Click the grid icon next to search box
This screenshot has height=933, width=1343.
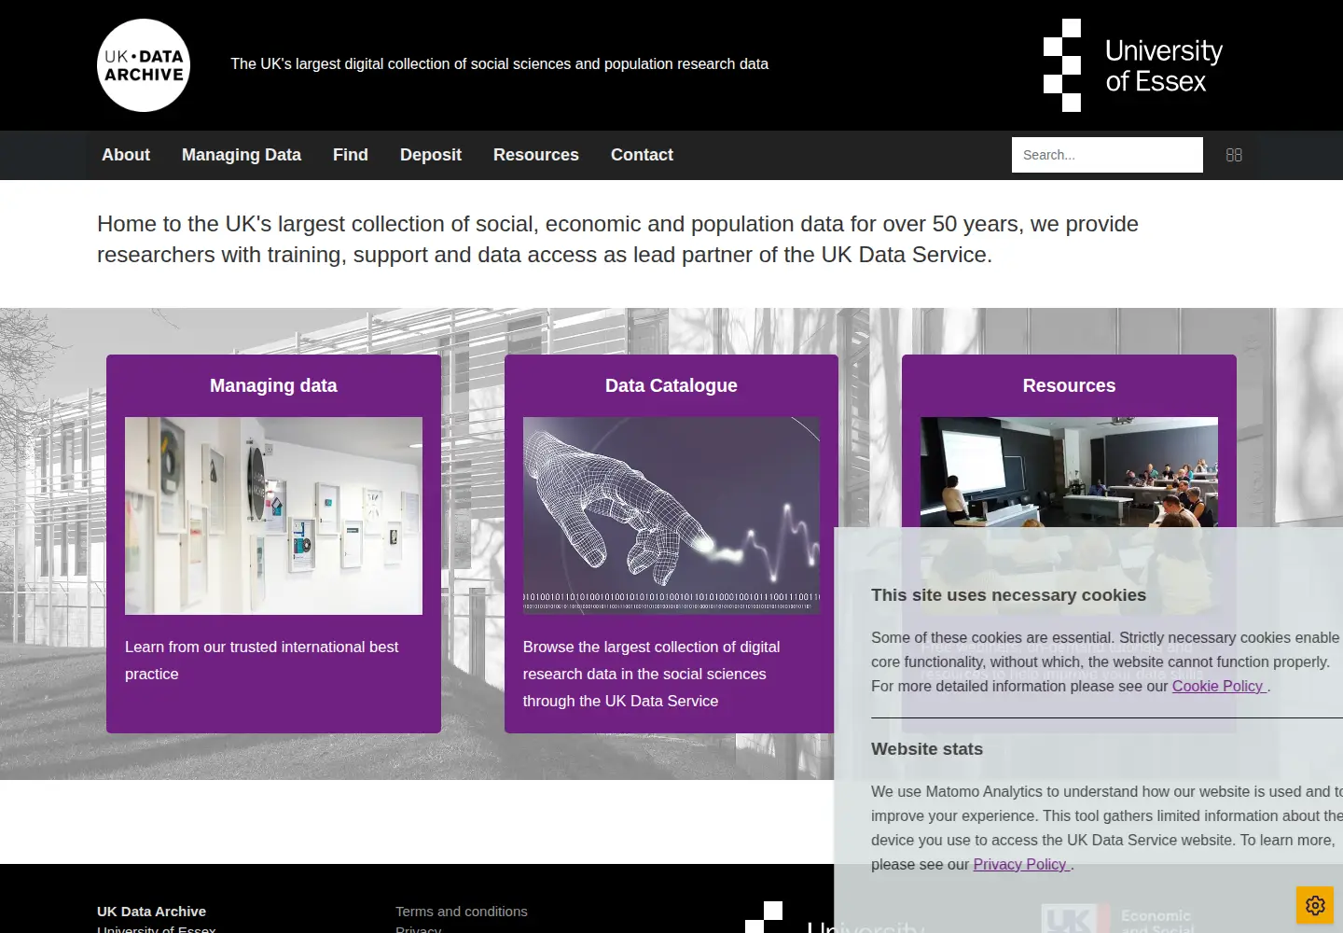[1234, 155]
